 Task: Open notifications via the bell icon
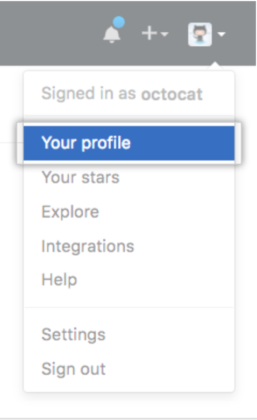(x=111, y=34)
